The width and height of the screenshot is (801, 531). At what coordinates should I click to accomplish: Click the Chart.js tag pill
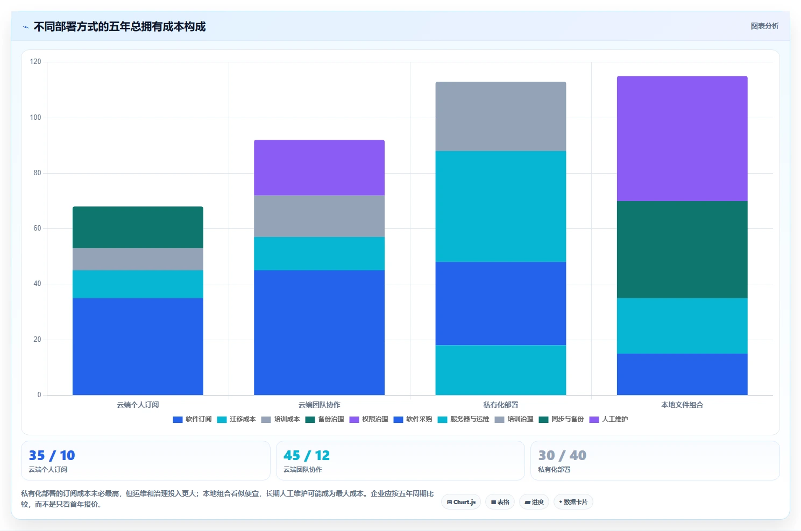[x=461, y=502]
